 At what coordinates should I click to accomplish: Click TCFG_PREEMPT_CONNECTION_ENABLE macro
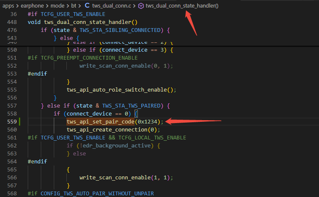click(x=89, y=58)
